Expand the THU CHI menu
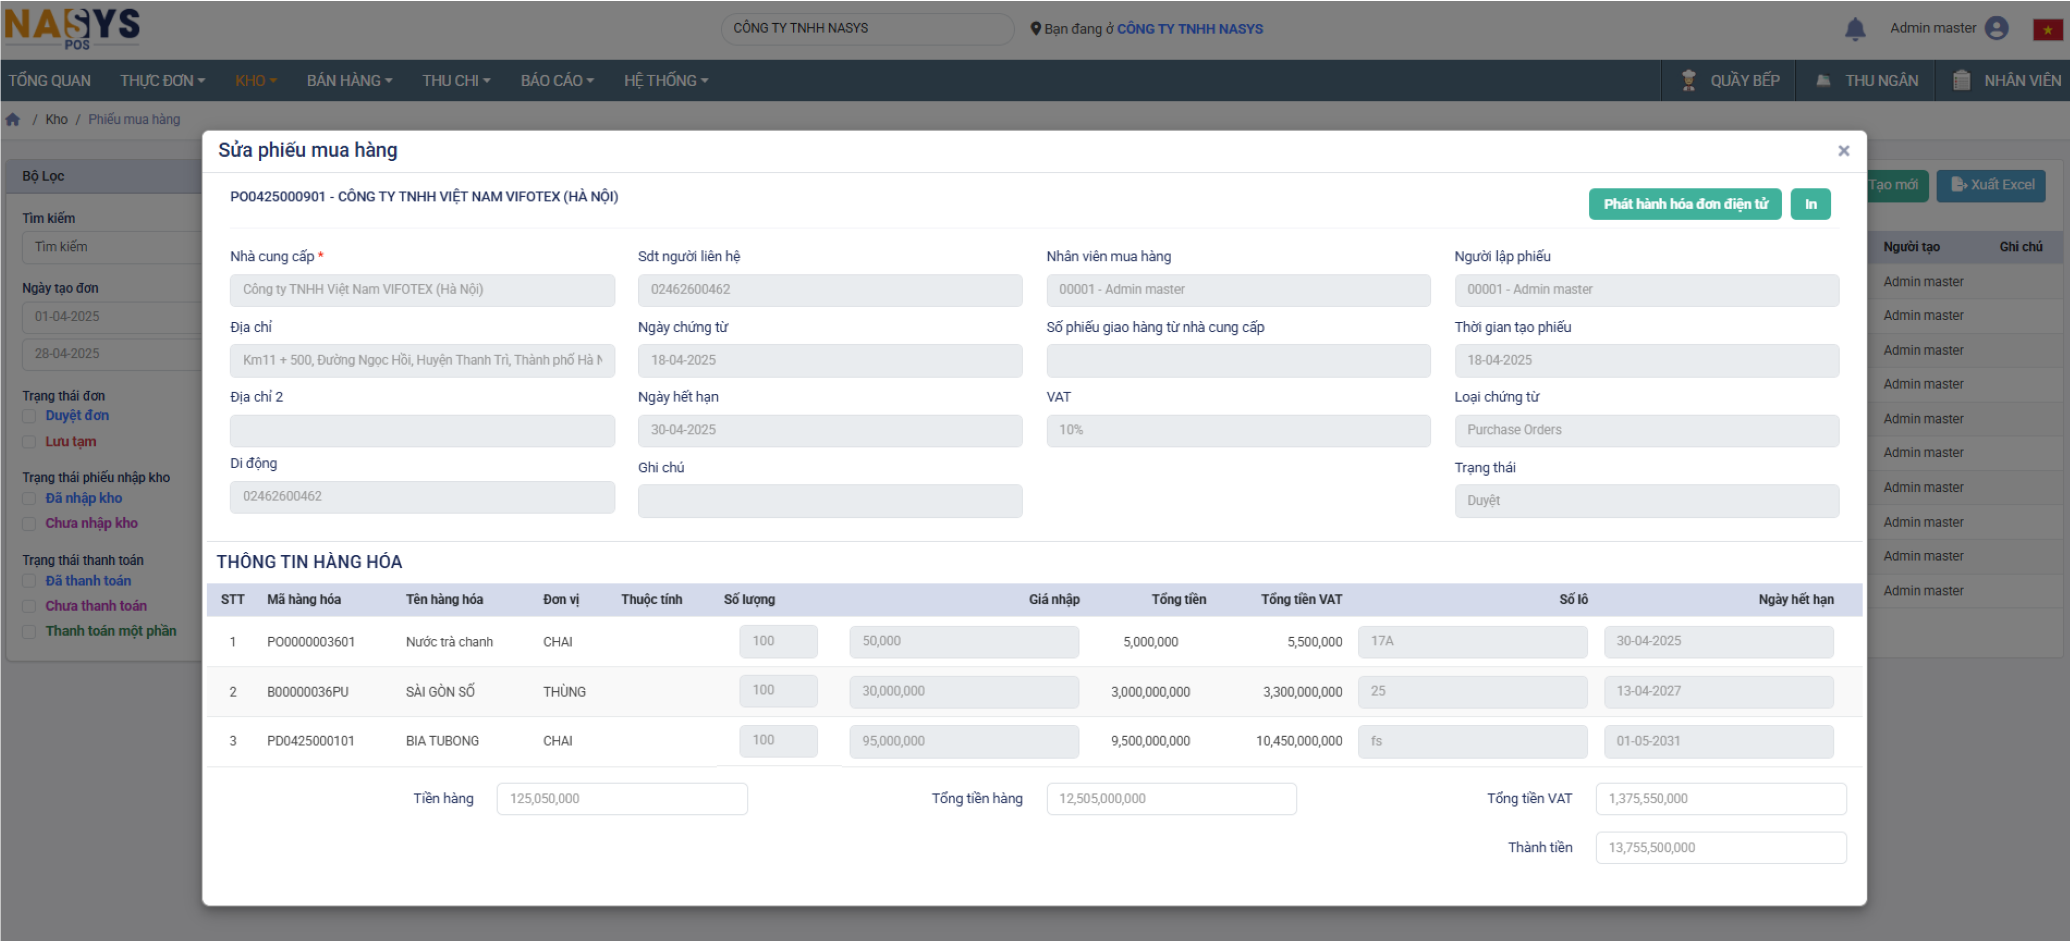Screen dimensions: 2070x941 455,81
